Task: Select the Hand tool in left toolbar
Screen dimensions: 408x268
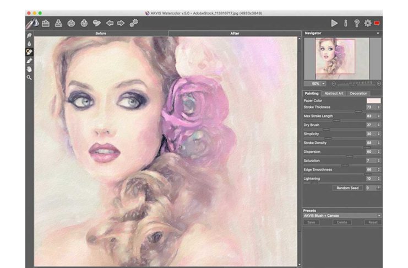Action: (29, 69)
